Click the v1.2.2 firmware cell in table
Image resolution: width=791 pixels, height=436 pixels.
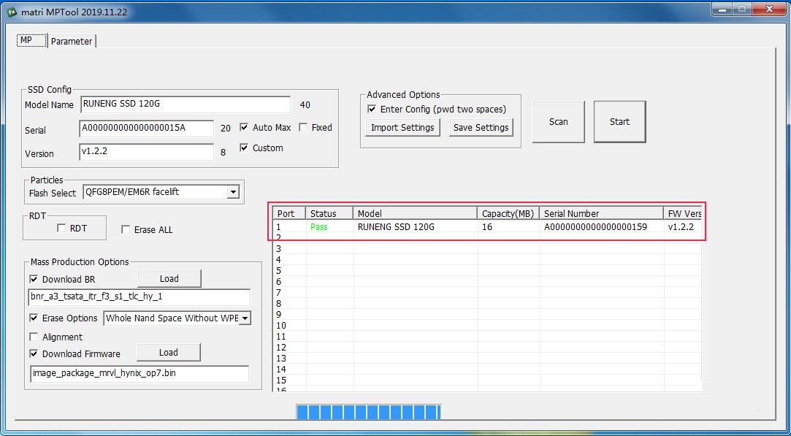681,227
